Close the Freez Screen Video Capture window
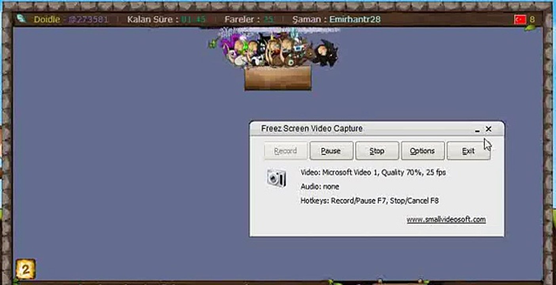 (488, 129)
